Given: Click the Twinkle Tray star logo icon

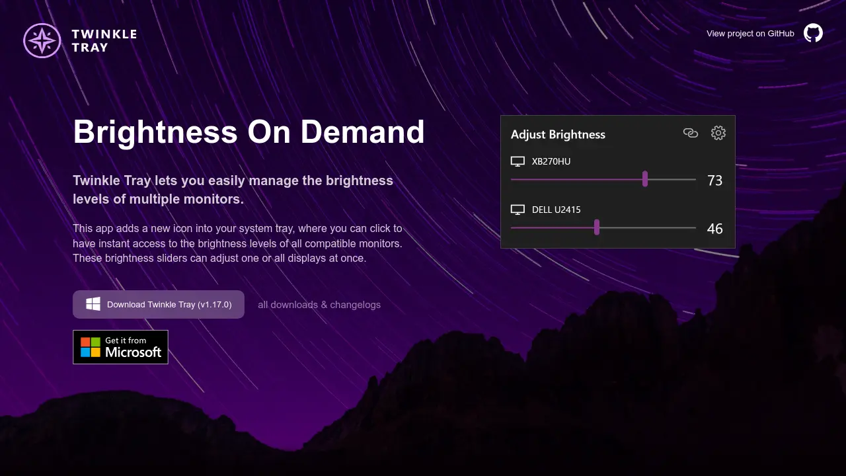Looking at the screenshot, I should tap(42, 40).
